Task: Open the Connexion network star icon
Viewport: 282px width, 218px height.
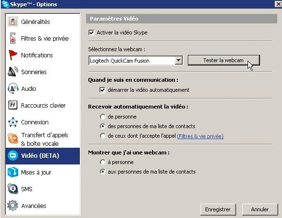Action: coord(13,122)
